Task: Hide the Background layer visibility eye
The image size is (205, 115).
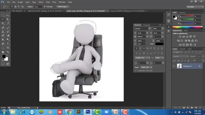Action: pyautogui.click(x=174, y=66)
